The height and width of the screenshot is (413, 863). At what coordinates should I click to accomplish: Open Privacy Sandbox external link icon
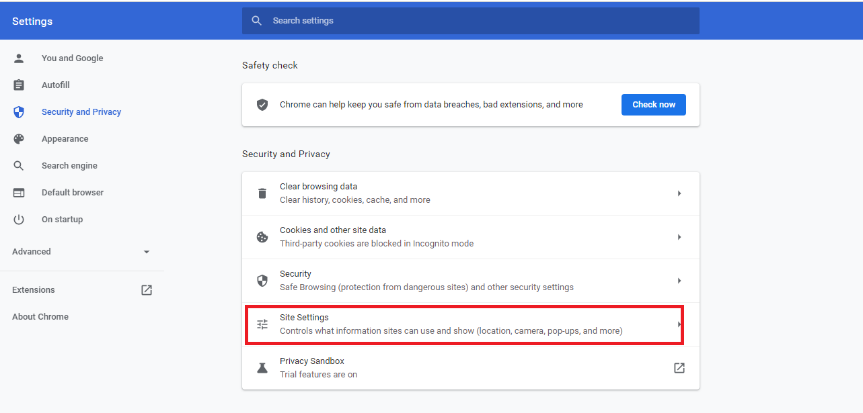pyautogui.click(x=679, y=368)
